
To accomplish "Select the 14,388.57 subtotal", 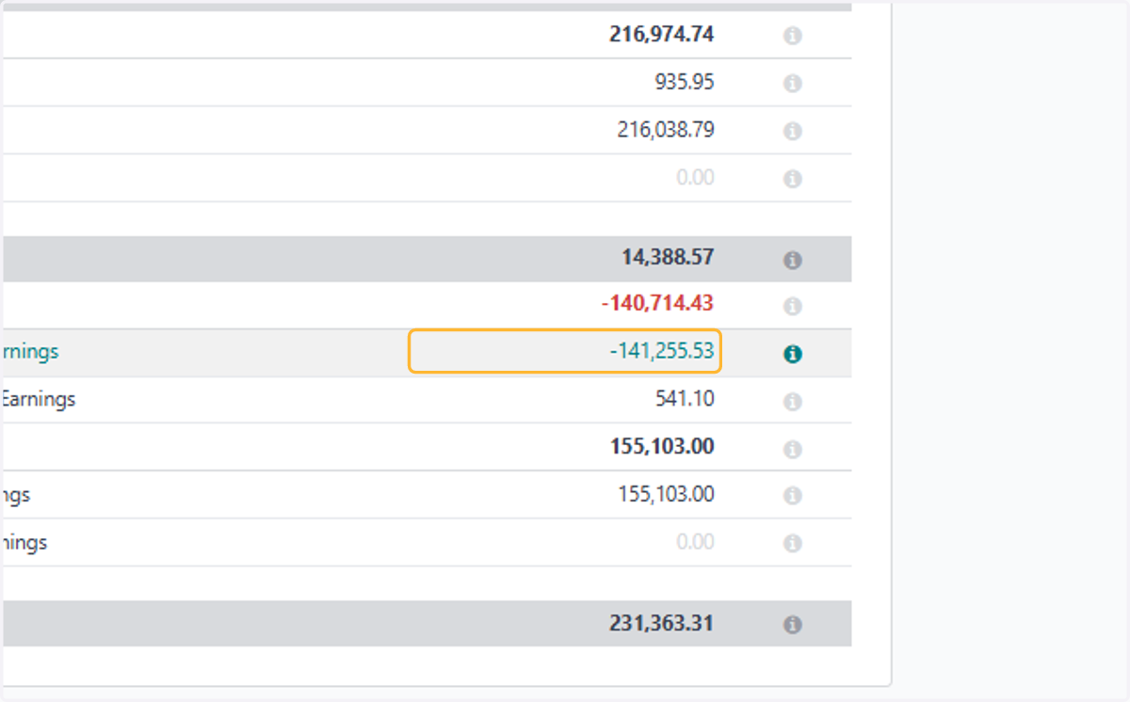I will click(x=668, y=257).
